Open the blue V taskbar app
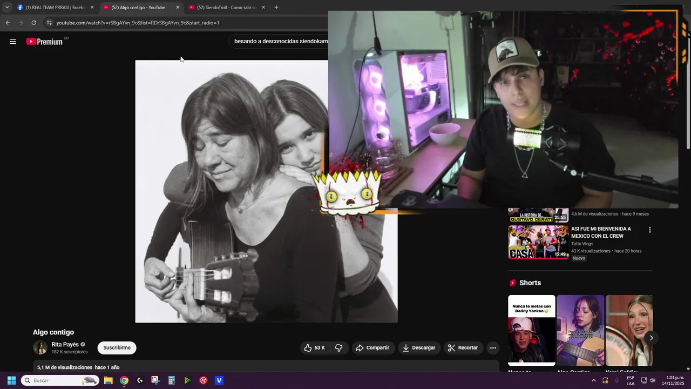Image resolution: width=691 pixels, height=389 pixels. click(219, 380)
